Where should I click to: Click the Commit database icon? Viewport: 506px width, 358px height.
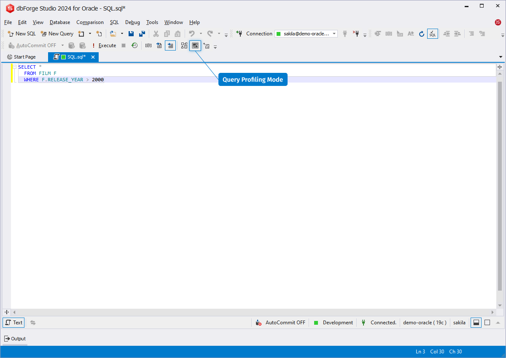tap(72, 45)
